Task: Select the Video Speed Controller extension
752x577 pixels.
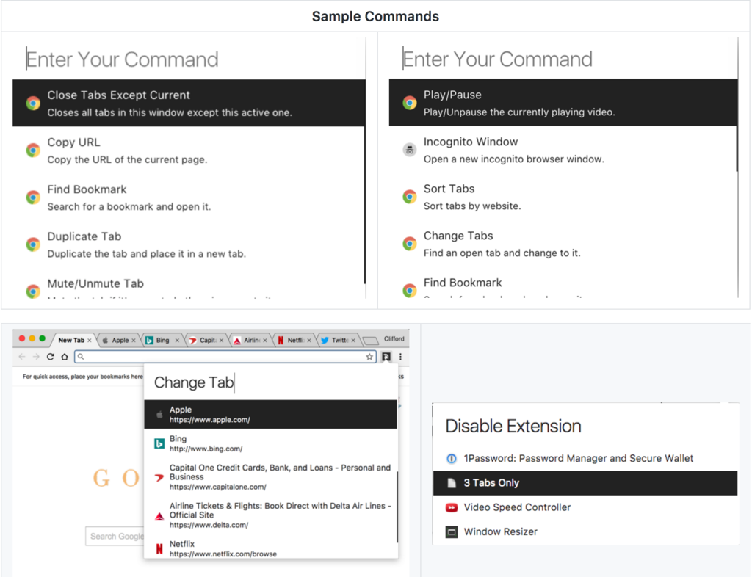Action: pos(585,507)
